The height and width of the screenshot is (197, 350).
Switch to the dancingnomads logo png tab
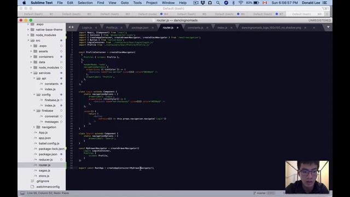271,28
